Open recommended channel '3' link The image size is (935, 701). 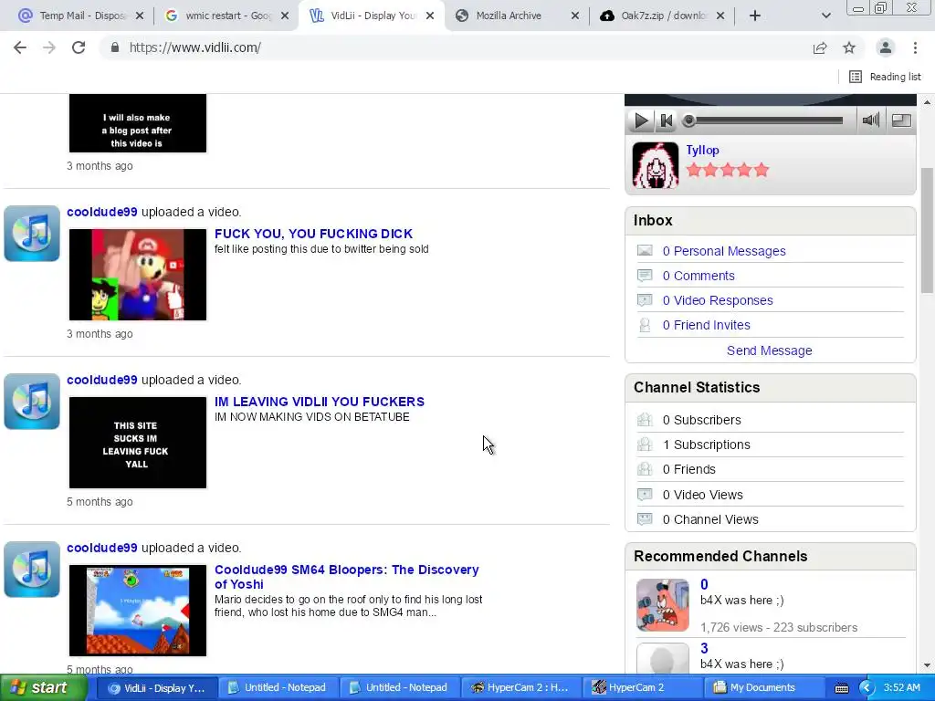pos(704,649)
